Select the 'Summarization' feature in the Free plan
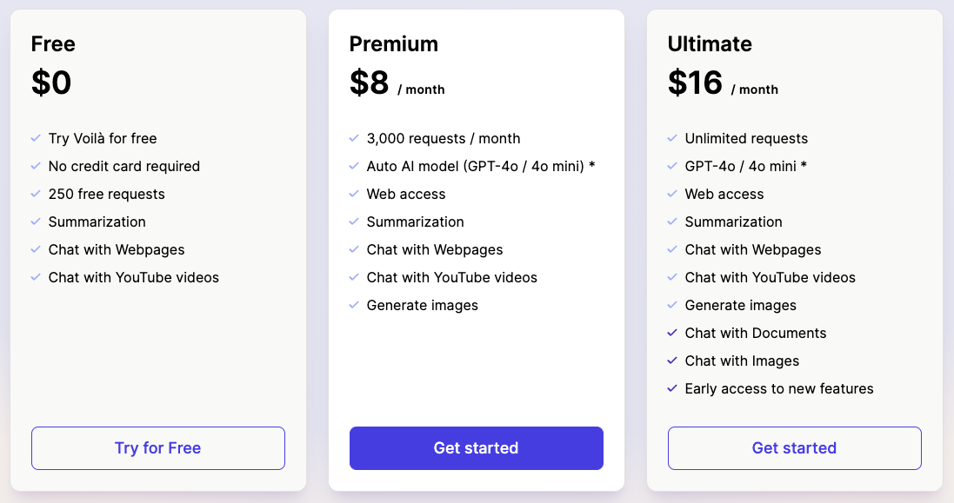Image resolution: width=954 pixels, height=503 pixels. pos(97,222)
